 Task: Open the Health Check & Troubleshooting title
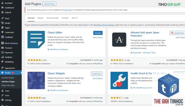tap(149, 73)
